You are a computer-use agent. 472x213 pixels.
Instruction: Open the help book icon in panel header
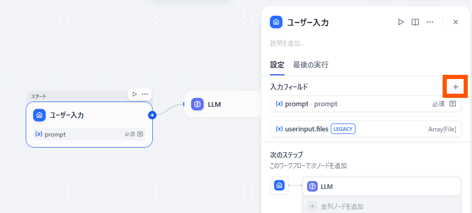tap(415, 22)
